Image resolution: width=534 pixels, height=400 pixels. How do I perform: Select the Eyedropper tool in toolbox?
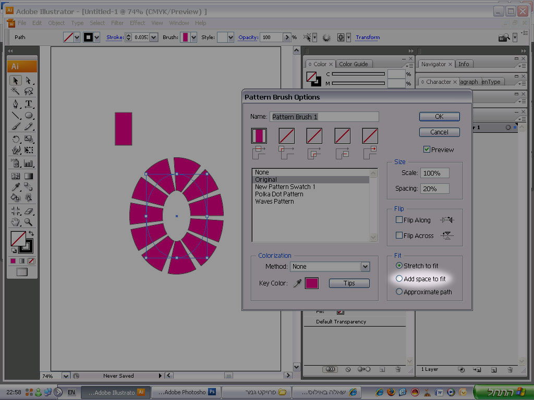[x=15, y=187]
